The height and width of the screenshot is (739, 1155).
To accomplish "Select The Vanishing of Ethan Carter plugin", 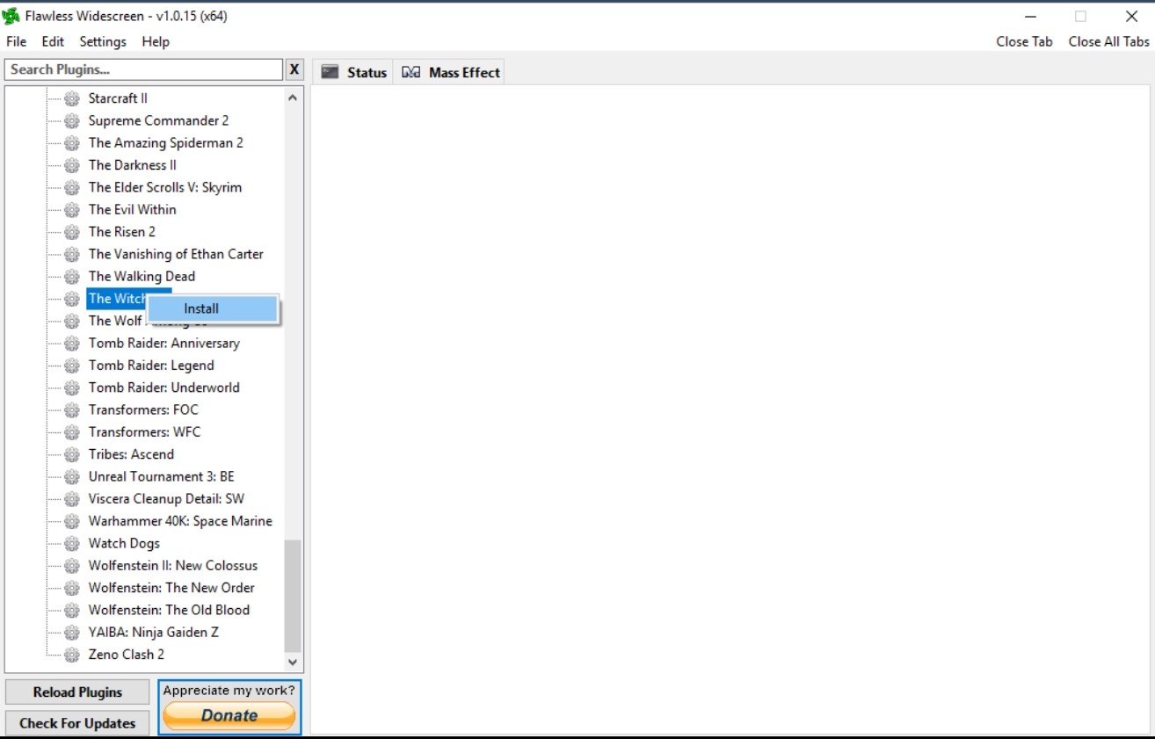I will click(x=176, y=254).
